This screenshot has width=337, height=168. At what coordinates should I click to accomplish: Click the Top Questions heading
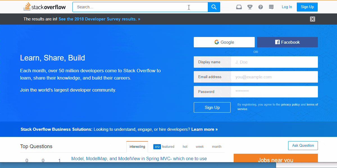[36, 146]
